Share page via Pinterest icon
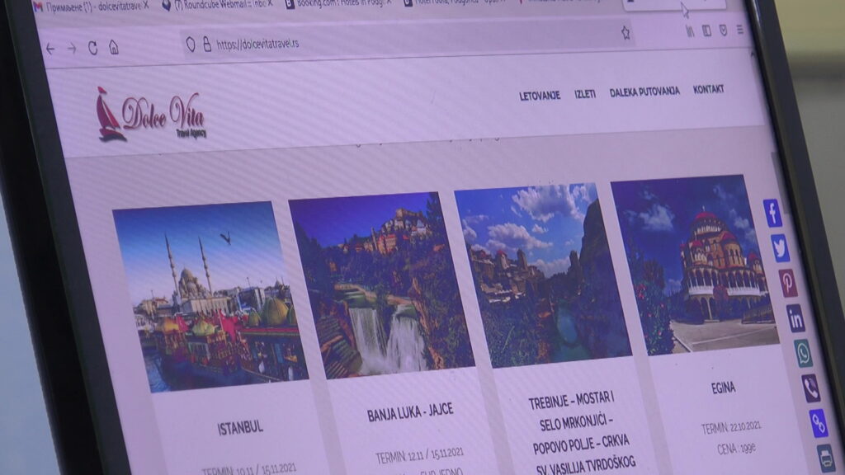 point(788,284)
